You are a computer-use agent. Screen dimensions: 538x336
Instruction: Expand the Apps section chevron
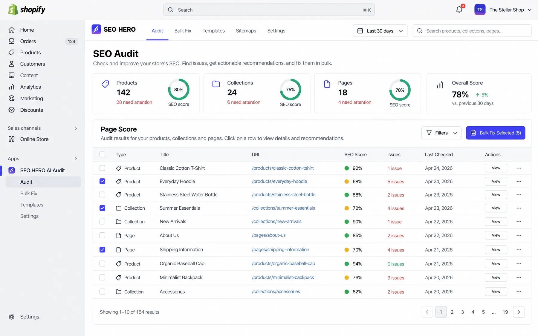tap(76, 159)
